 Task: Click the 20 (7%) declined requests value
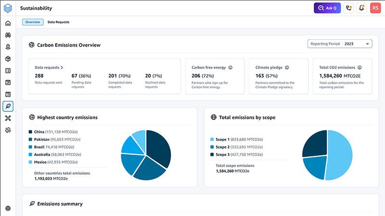click(154, 76)
